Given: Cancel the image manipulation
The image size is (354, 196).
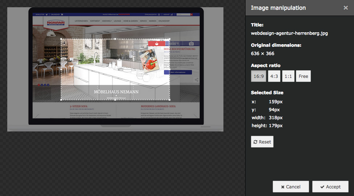Looking at the screenshot, I should (x=291, y=187).
